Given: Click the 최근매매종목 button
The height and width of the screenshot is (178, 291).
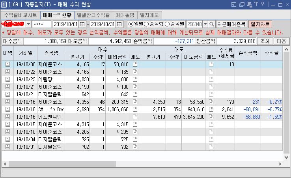Looking at the screenshot, I should point(231,24).
